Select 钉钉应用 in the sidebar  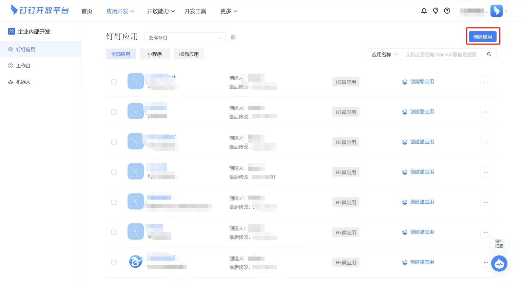[40, 49]
